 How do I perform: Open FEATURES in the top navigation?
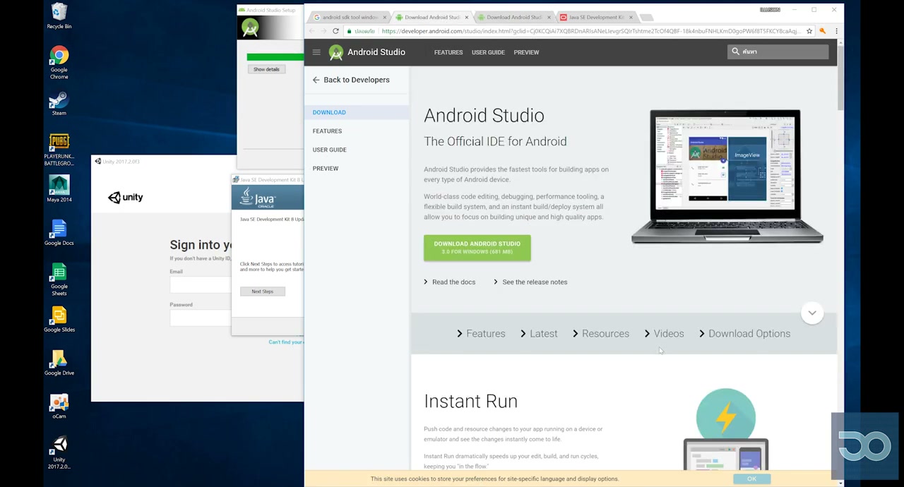click(x=448, y=52)
